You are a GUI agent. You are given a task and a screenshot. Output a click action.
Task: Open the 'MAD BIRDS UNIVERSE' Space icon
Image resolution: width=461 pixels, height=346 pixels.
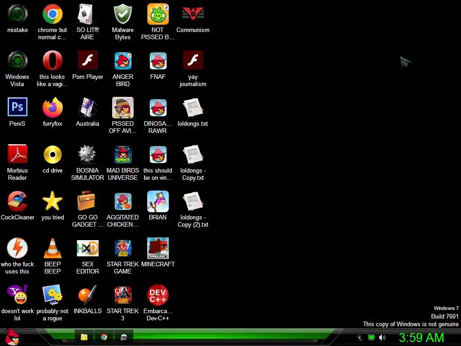tap(123, 155)
